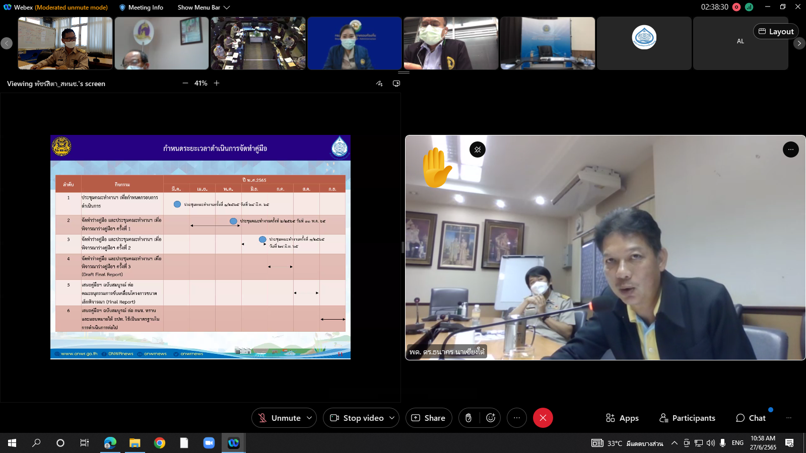806x453 pixels.
Task: Toggle Stop video button
Action: 357,418
